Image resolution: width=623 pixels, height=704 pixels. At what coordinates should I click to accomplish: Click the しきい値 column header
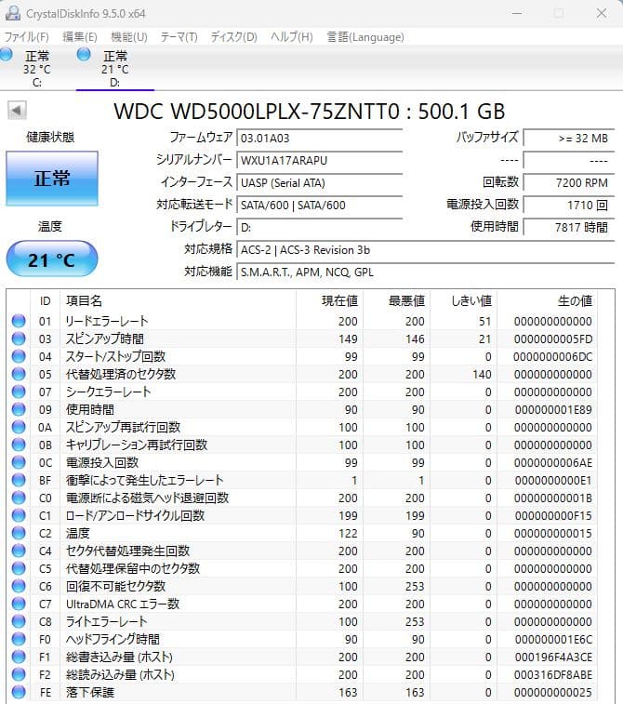pos(463,300)
